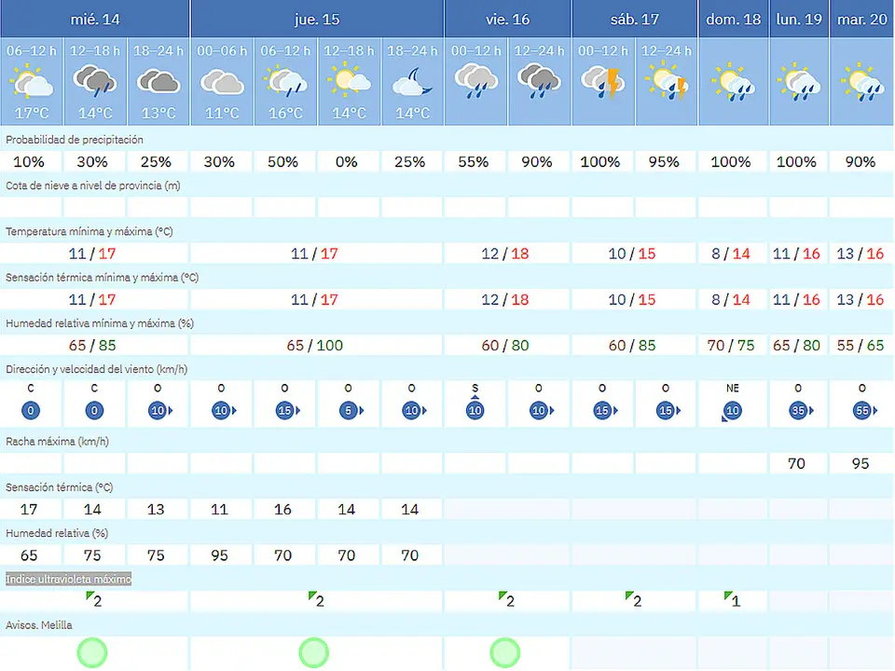The height and width of the screenshot is (671, 895).
Task: Select the jue. 15 day header
Action: 317,19
